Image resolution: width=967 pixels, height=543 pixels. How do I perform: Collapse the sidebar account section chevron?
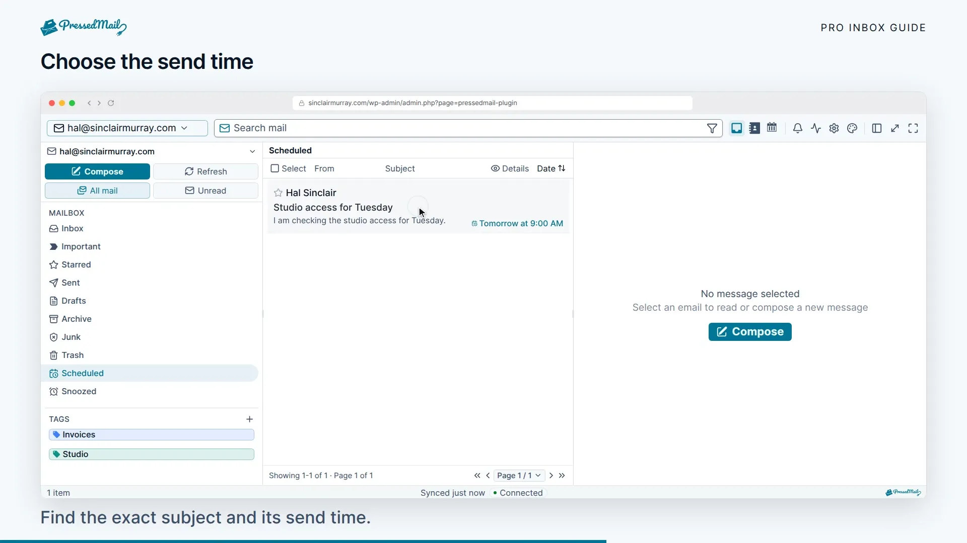tap(252, 151)
